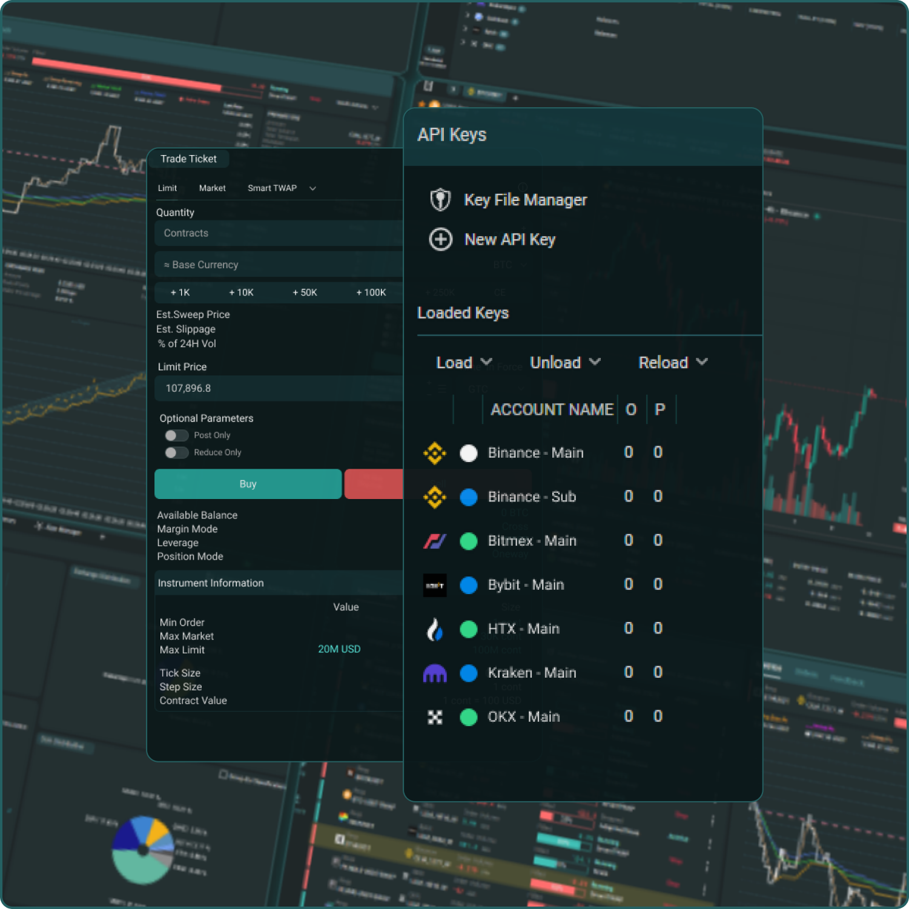909x909 pixels.
Task: Switch to the Market tab
Action: tap(212, 188)
